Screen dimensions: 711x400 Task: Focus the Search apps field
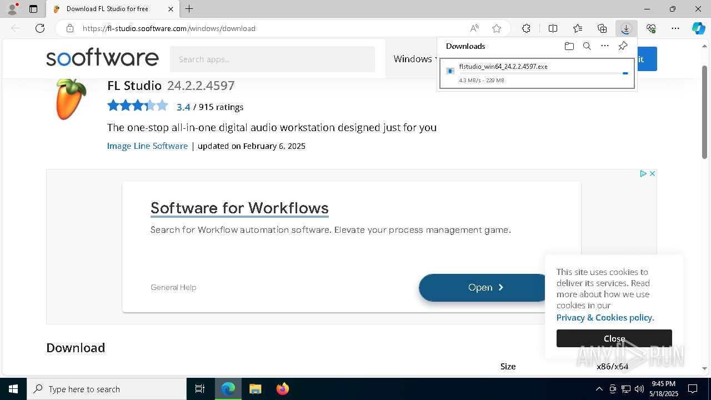pyautogui.click(x=272, y=59)
